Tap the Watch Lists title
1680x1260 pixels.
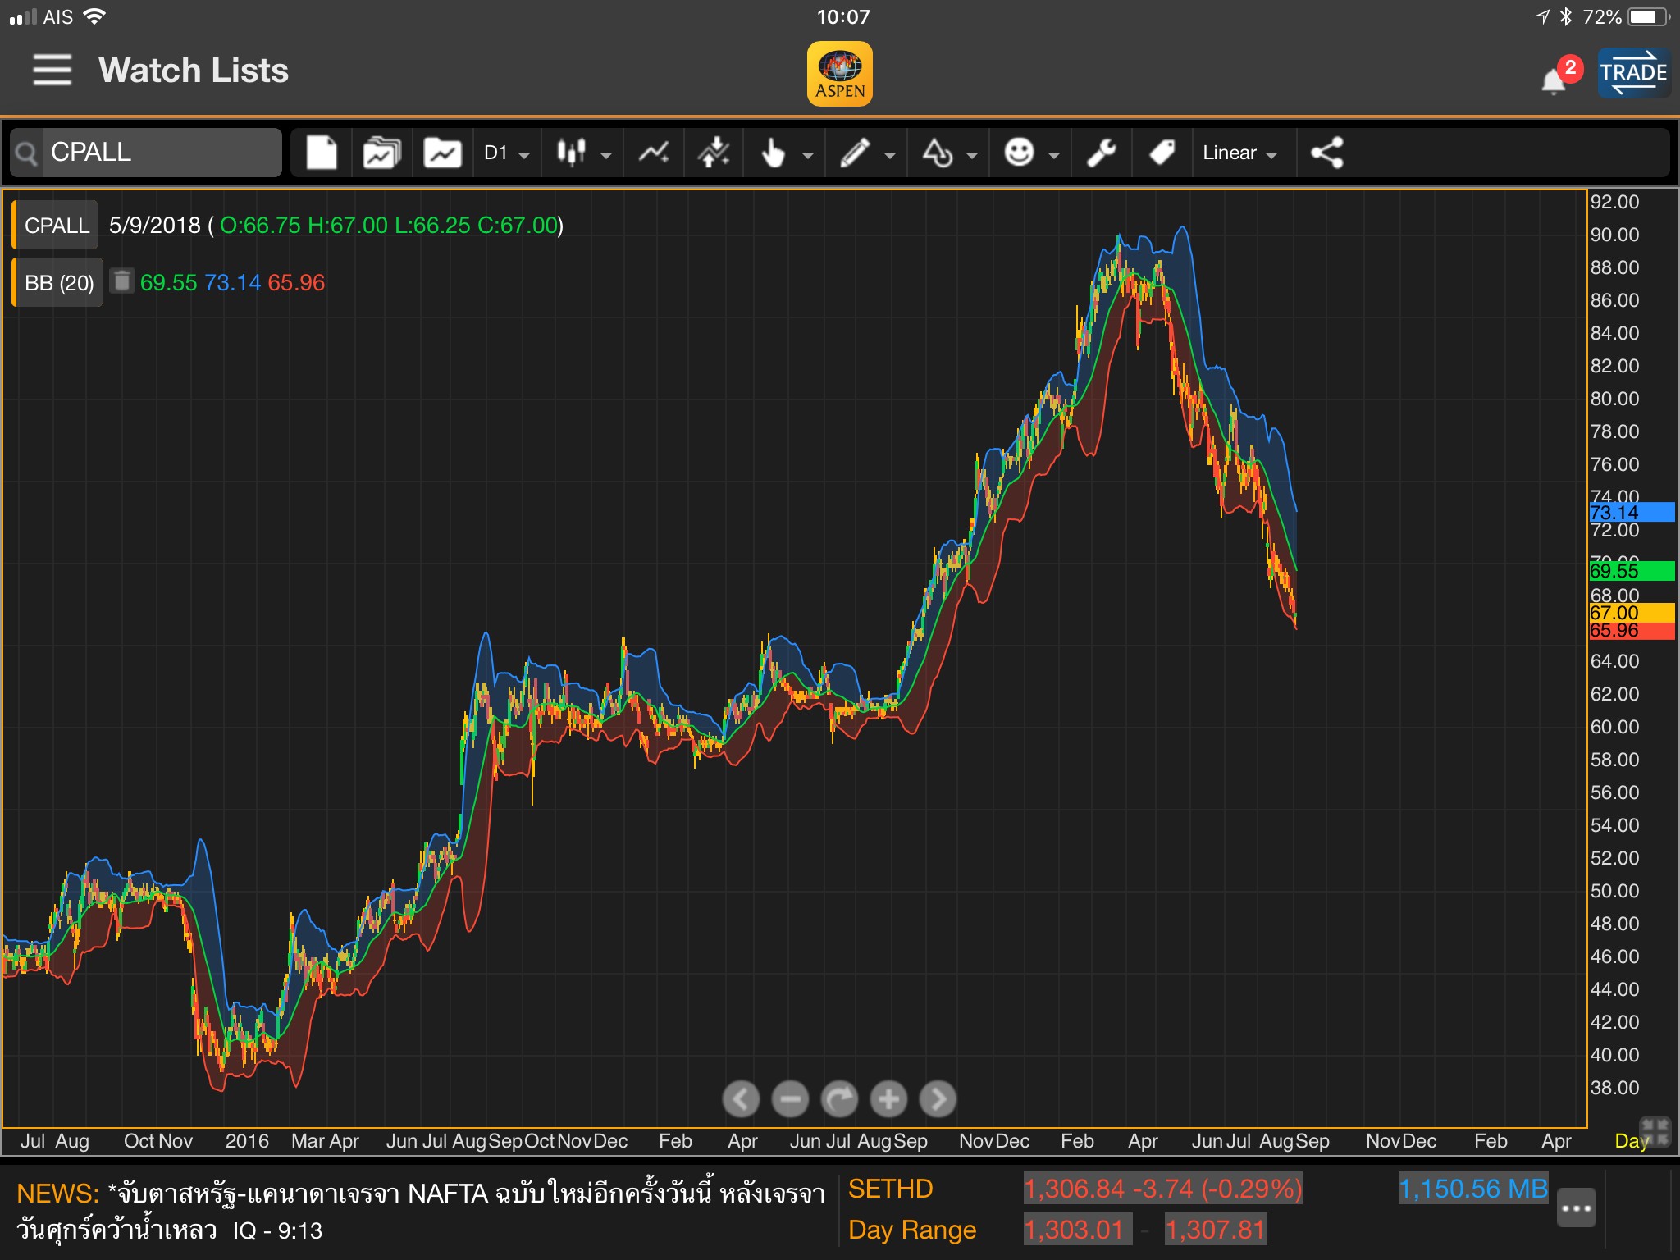194,71
